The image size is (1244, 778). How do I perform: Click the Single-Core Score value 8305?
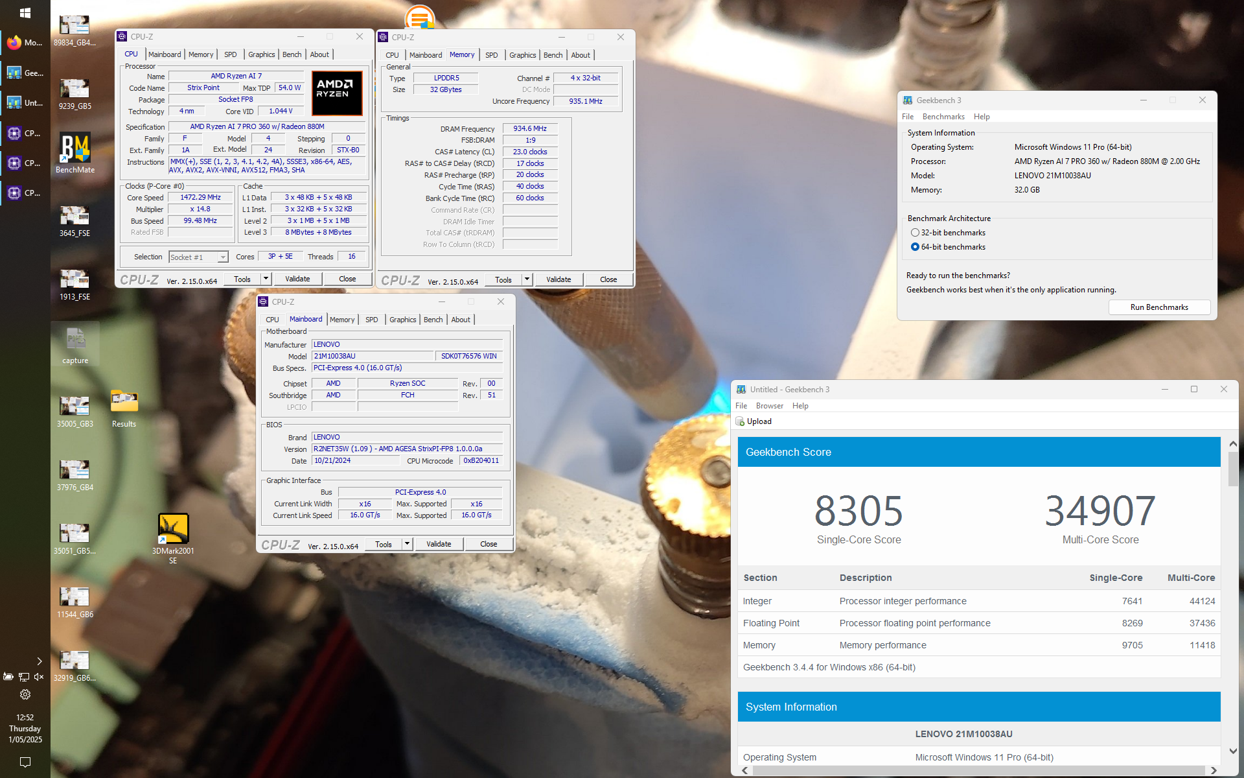click(x=858, y=511)
